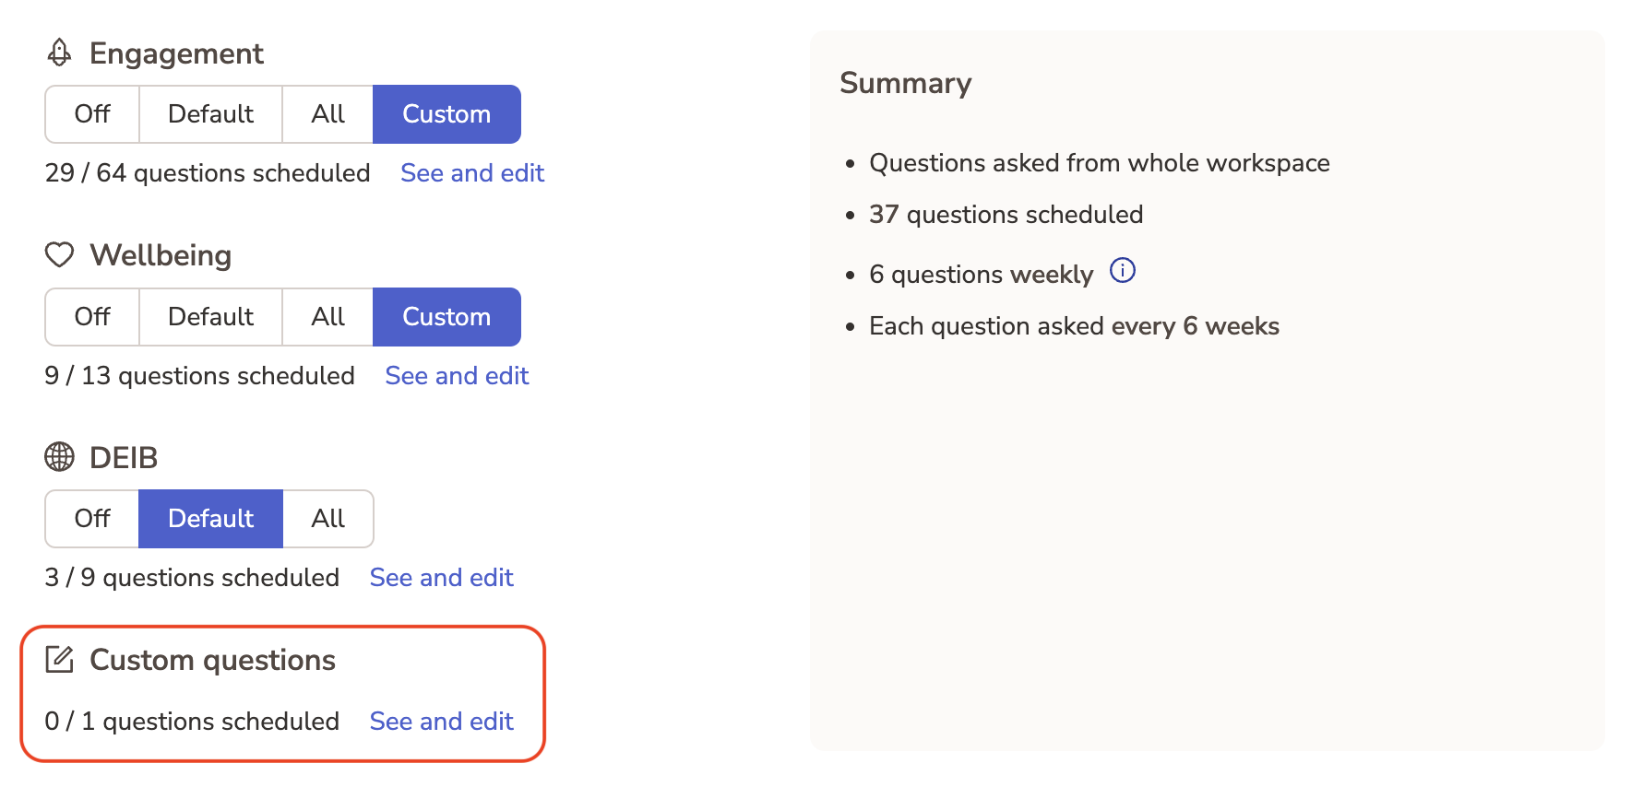Click the Engagement rocket icon

pos(59,53)
